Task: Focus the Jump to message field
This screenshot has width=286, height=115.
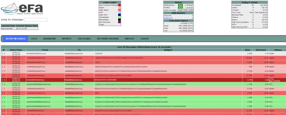Action: 35,20
